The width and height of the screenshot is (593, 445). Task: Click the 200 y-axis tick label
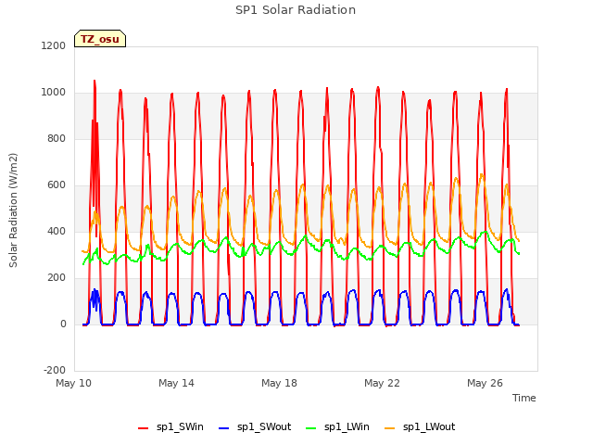pos(57,278)
